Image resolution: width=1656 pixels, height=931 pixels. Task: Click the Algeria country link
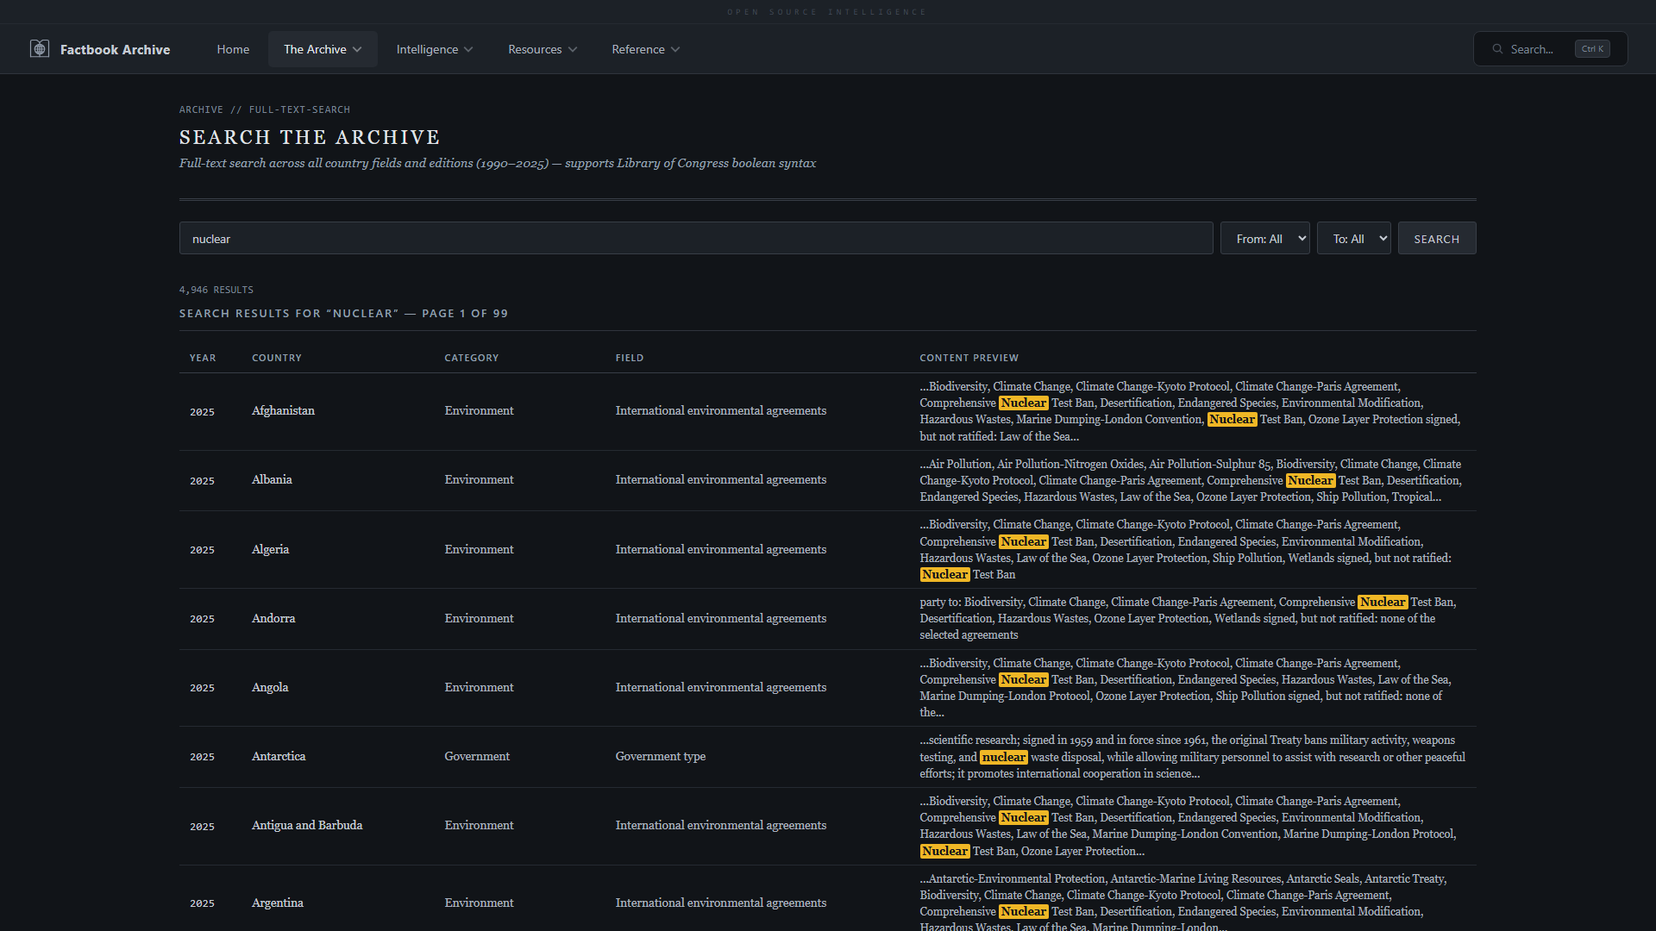(270, 549)
